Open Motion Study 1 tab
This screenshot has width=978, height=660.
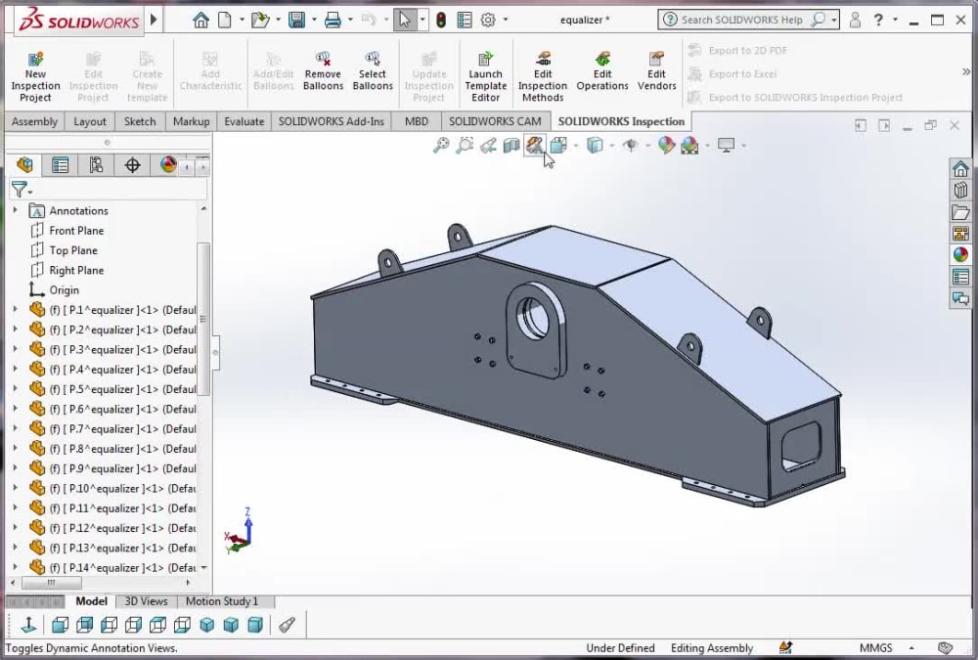pyautogui.click(x=221, y=601)
